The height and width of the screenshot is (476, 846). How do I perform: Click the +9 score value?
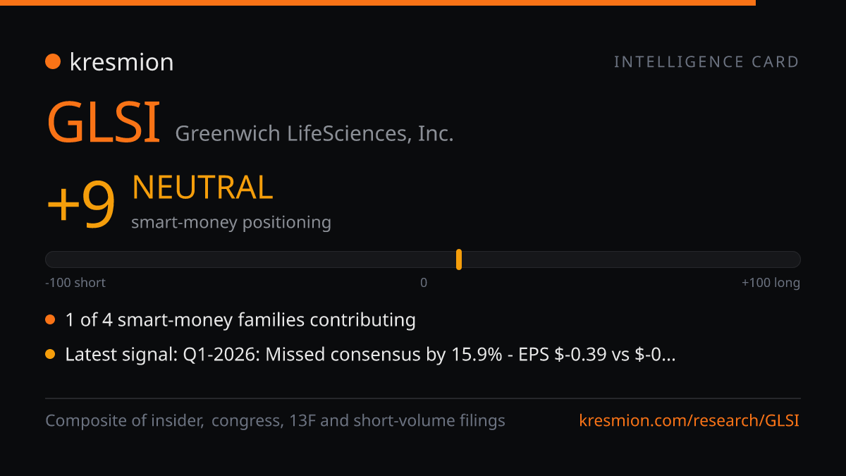pyautogui.click(x=80, y=205)
